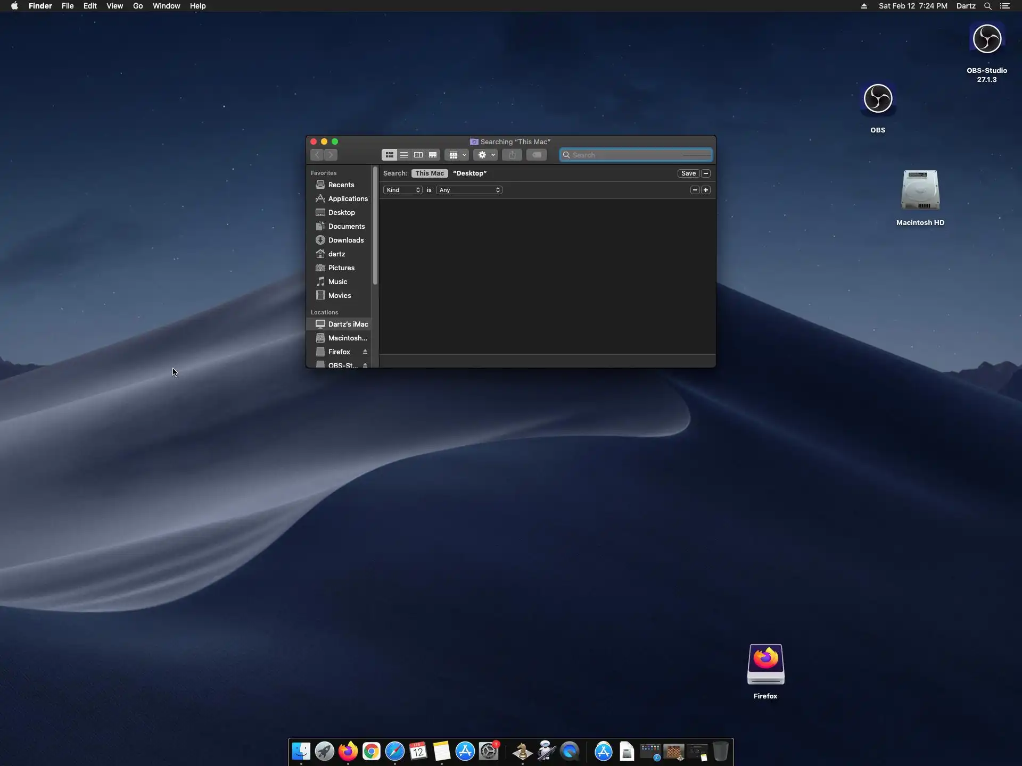Open the Kind criteria dropdown
The height and width of the screenshot is (766, 1022).
point(403,190)
